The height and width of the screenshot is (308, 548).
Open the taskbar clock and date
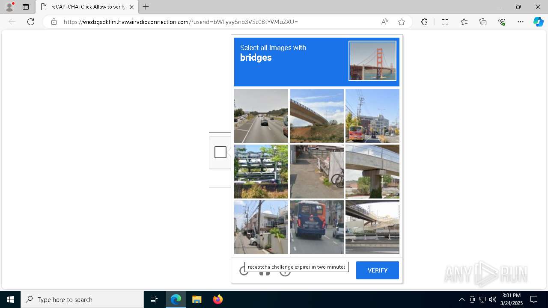click(x=512, y=299)
